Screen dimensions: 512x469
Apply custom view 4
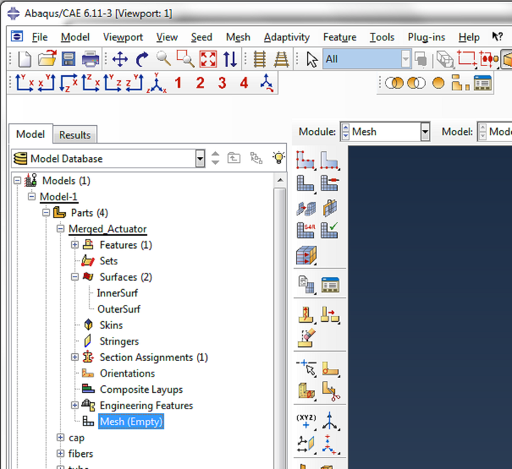[244, 83]
